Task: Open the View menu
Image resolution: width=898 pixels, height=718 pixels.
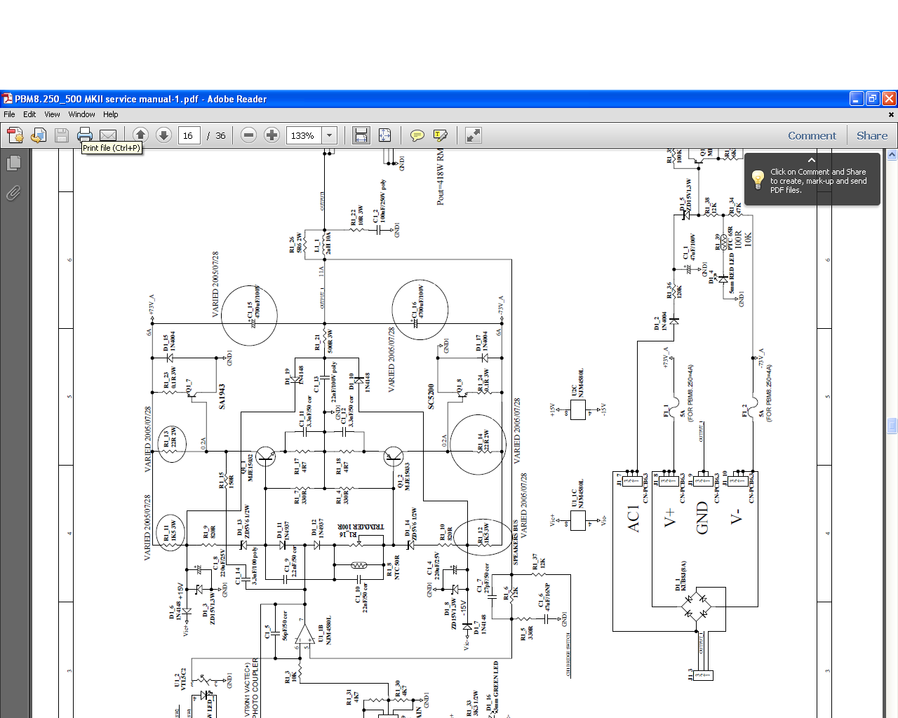Action: [x=52, y=114]
